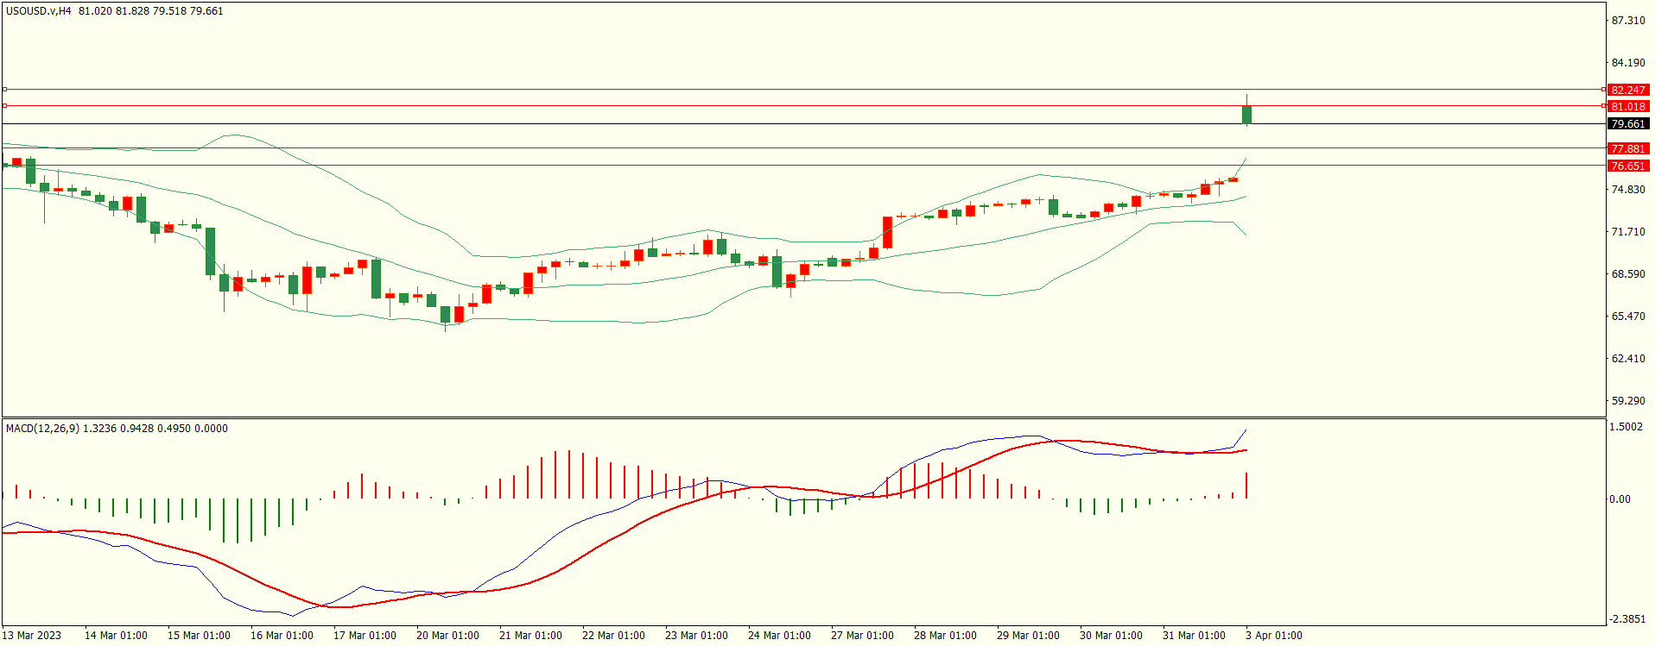Click the black 79.661 current price tag

click(1627, 123)
